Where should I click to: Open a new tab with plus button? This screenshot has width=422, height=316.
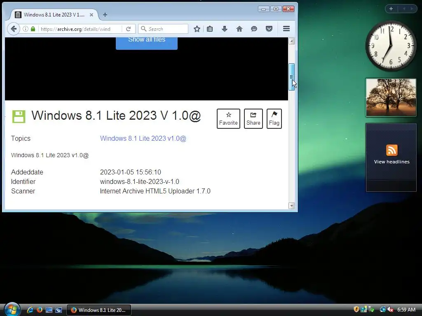[105, 15]
